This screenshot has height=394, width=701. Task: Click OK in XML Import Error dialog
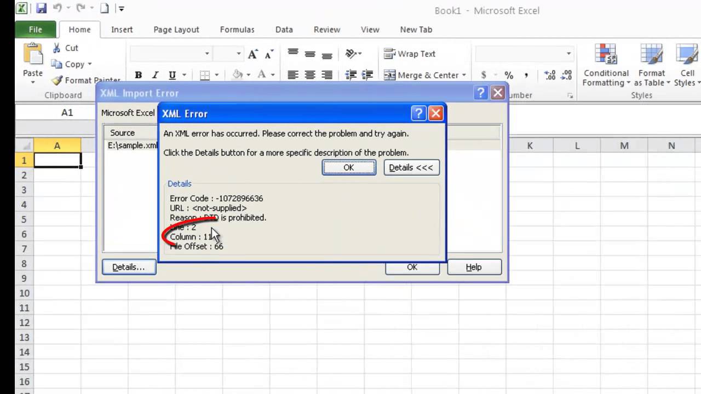point(412,267)
